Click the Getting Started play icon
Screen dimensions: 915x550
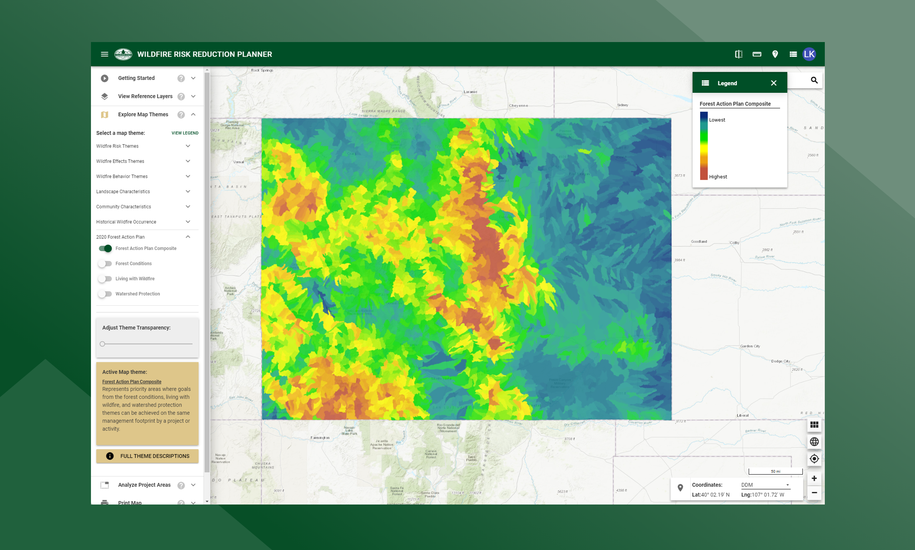pos(104,78)
